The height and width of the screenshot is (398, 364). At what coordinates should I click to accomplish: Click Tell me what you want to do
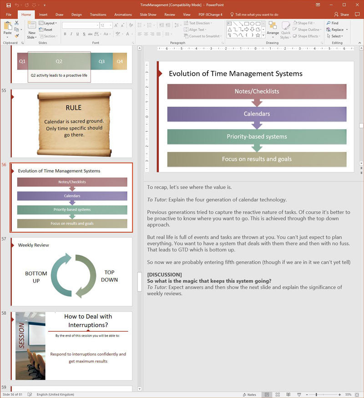[254, 15]
